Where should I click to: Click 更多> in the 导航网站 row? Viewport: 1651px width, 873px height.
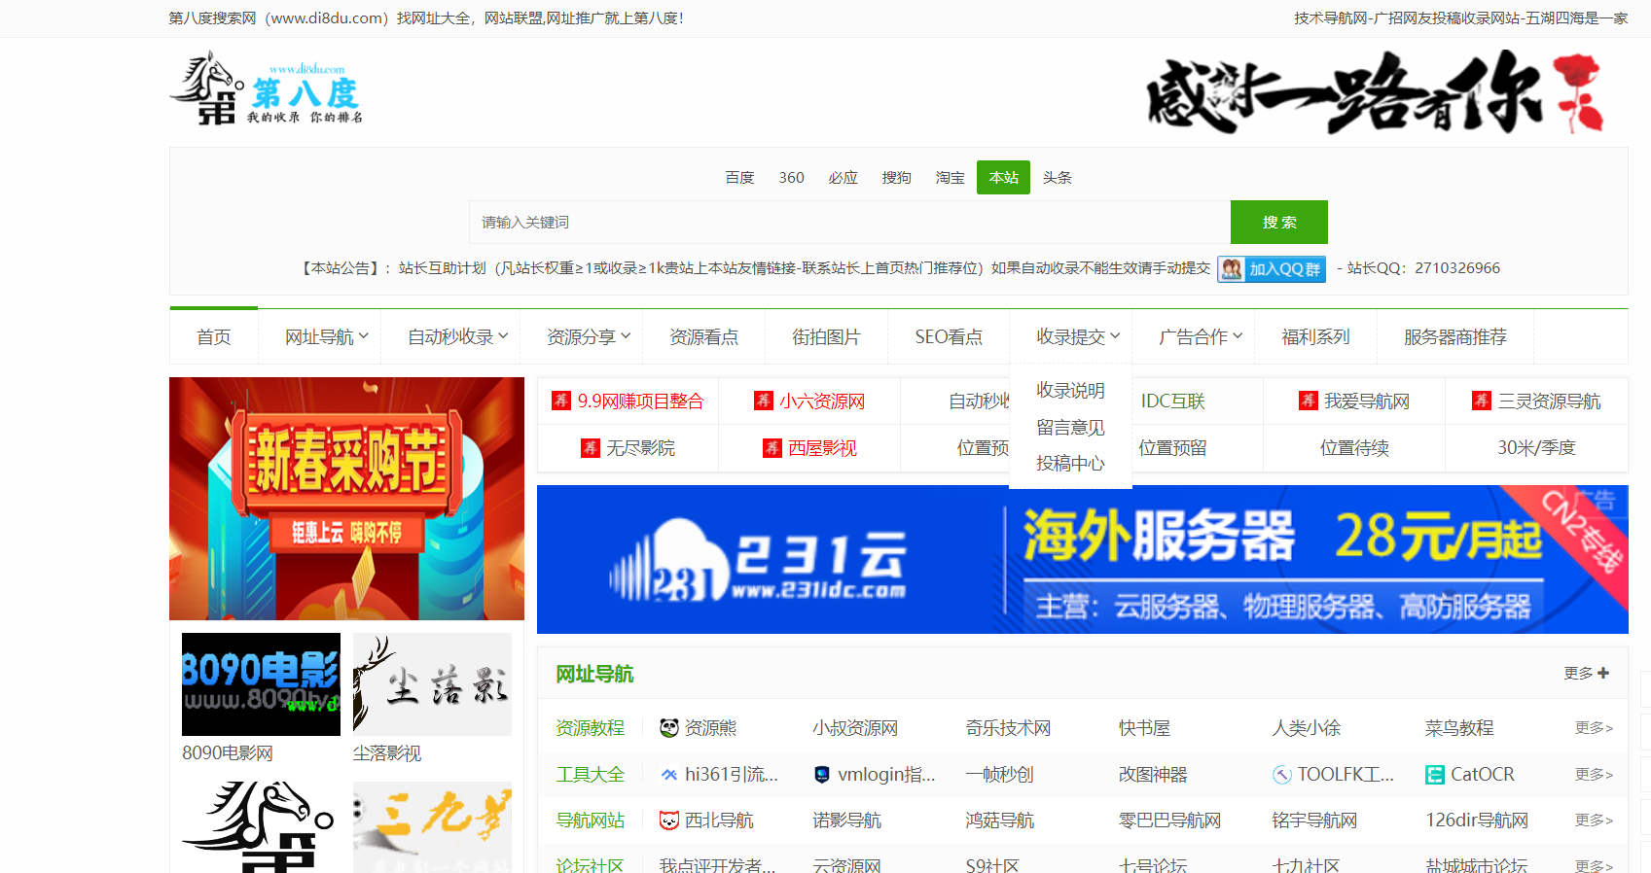click(x=1594, y=821)
